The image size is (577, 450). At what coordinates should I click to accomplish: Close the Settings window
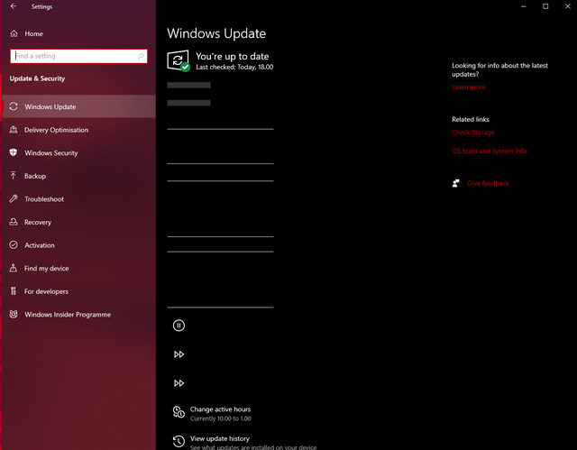click(567, 6)
